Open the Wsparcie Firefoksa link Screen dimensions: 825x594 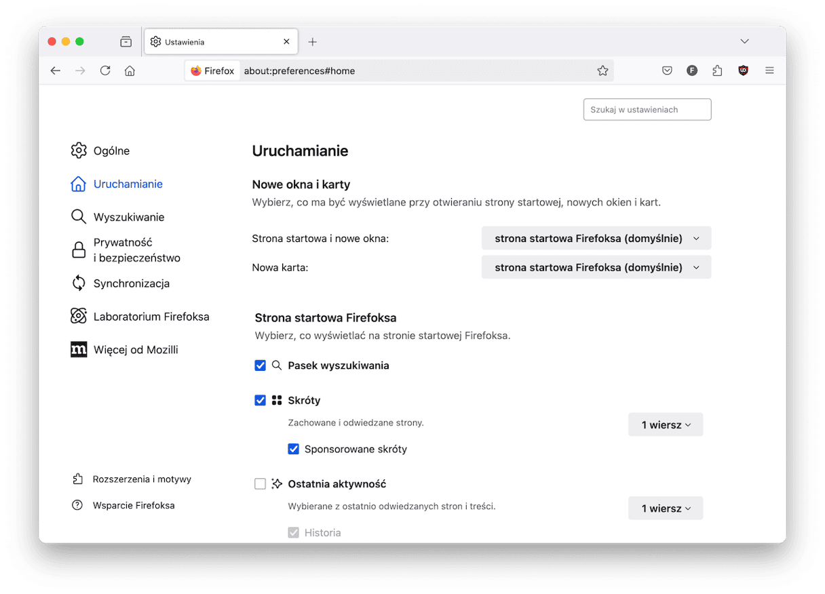[x=134, y=505]
